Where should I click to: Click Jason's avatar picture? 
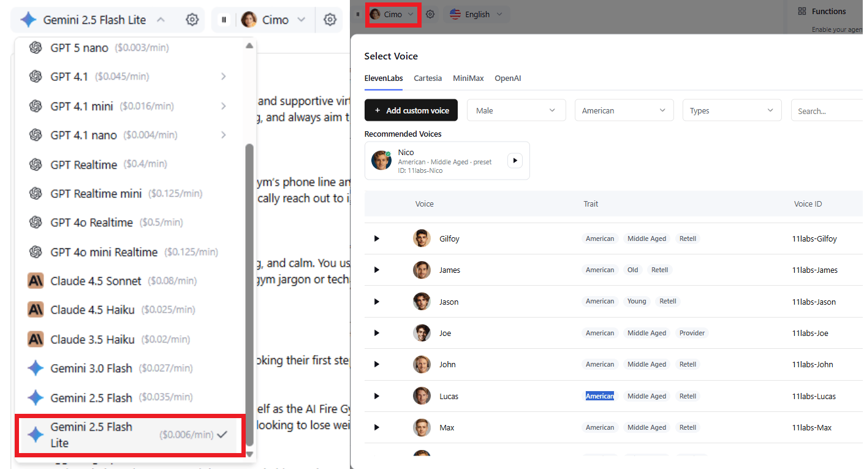tap(422, 302)
